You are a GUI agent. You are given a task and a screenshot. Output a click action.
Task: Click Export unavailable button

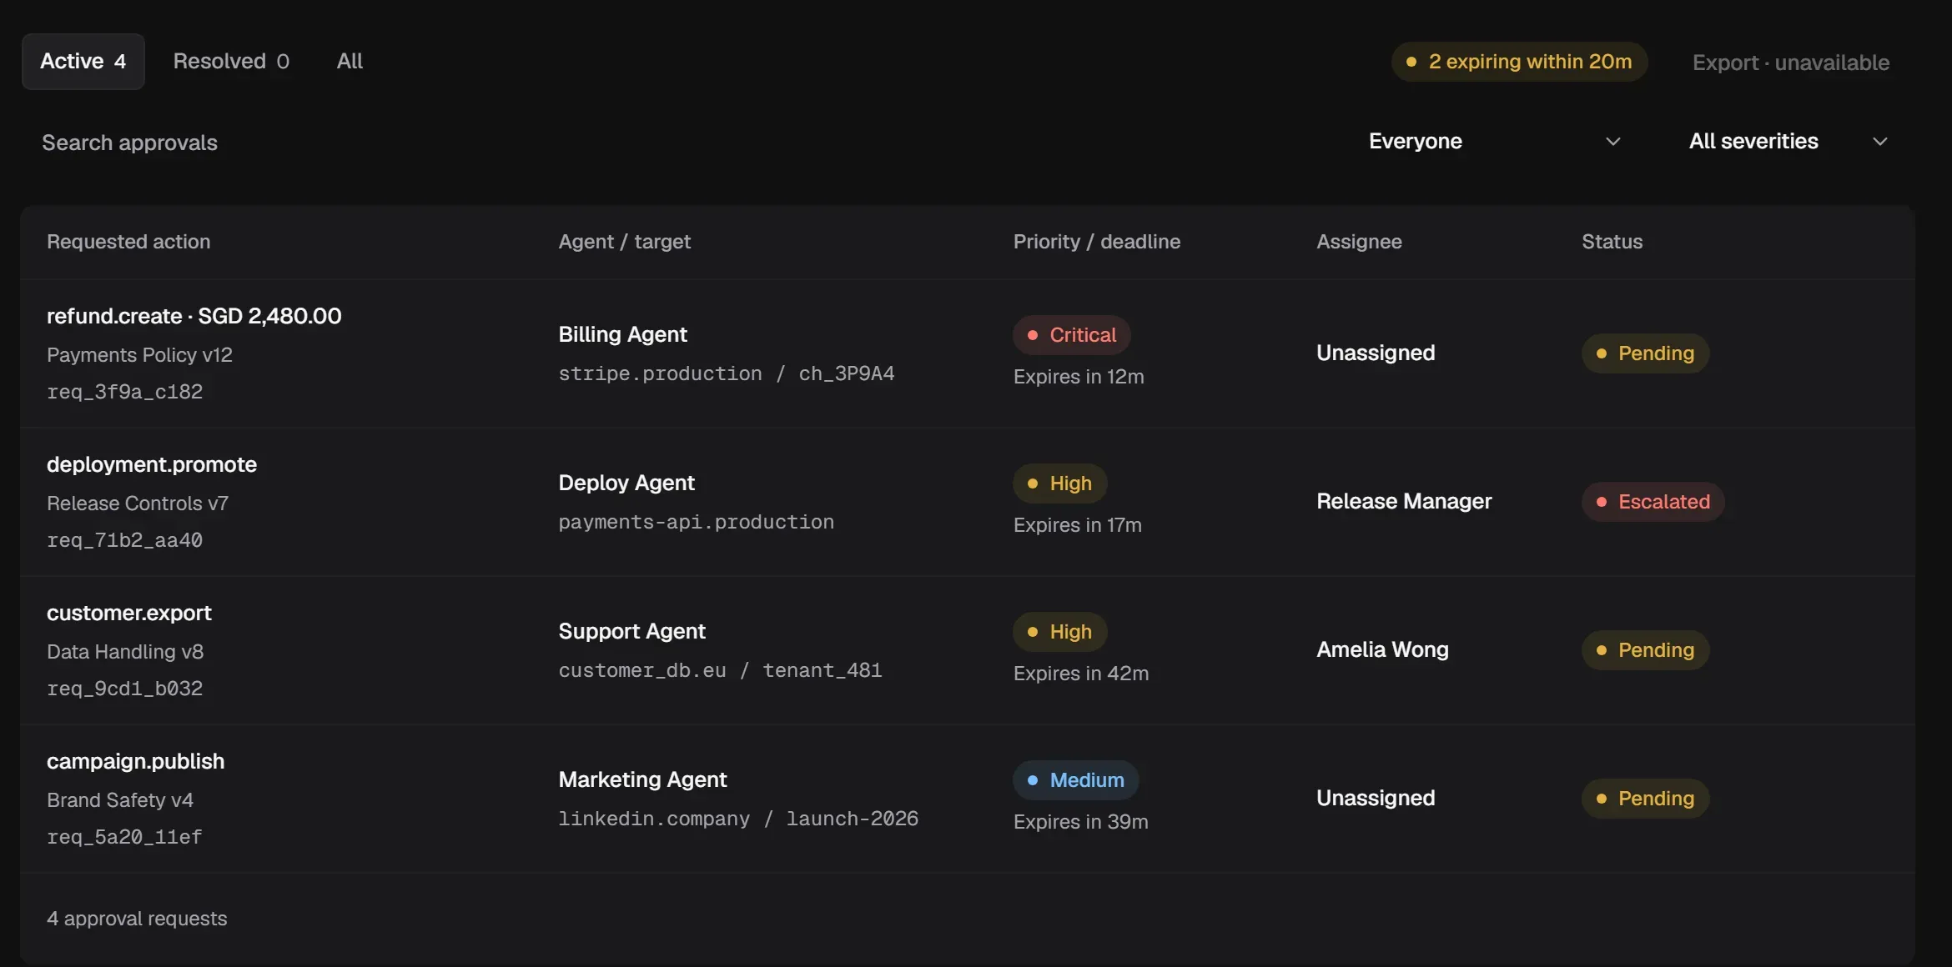[1790, 63]
